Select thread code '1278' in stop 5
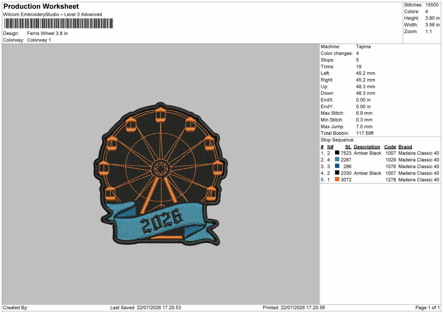The image size is (443, 313). pyautogui.click(x=391, y=180)
